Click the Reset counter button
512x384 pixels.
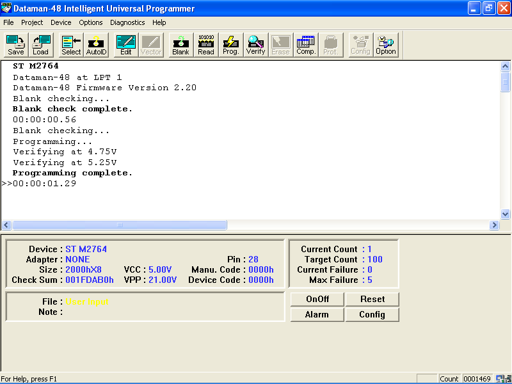[x=372, y=299]
